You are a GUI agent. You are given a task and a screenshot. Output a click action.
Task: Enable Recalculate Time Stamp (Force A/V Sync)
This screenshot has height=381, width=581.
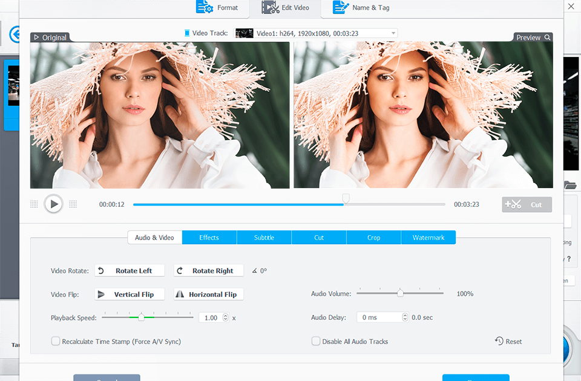[x=55, y=341]
